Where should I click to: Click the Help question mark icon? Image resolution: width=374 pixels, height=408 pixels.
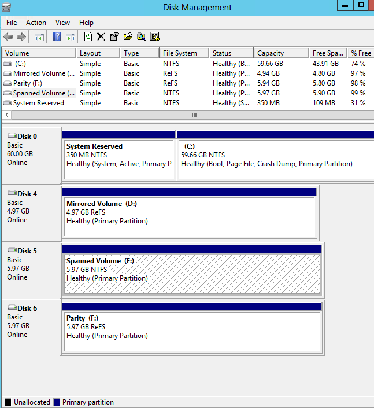pyautogui.click(x=57, y=37)
